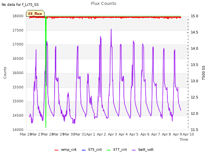Click the EE_flux label tab
Image resolution: width=208 pixels, height=156 pixels.
[x=35, y=13]
